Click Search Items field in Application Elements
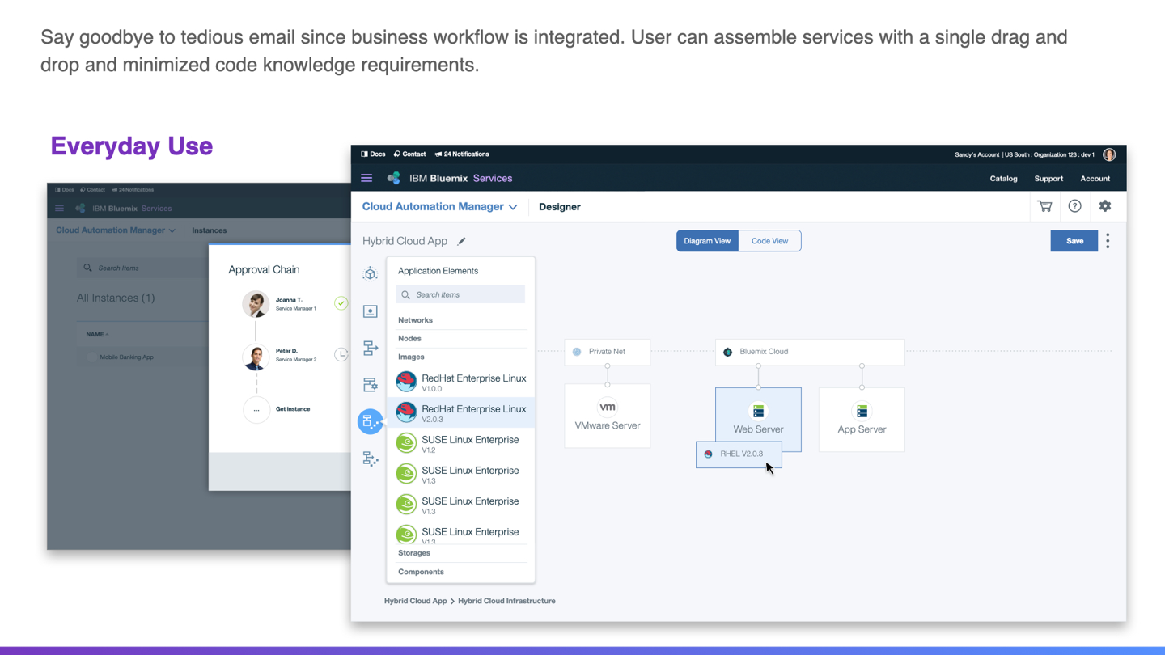Viewport: 1165px width, 655px height. 460,294
